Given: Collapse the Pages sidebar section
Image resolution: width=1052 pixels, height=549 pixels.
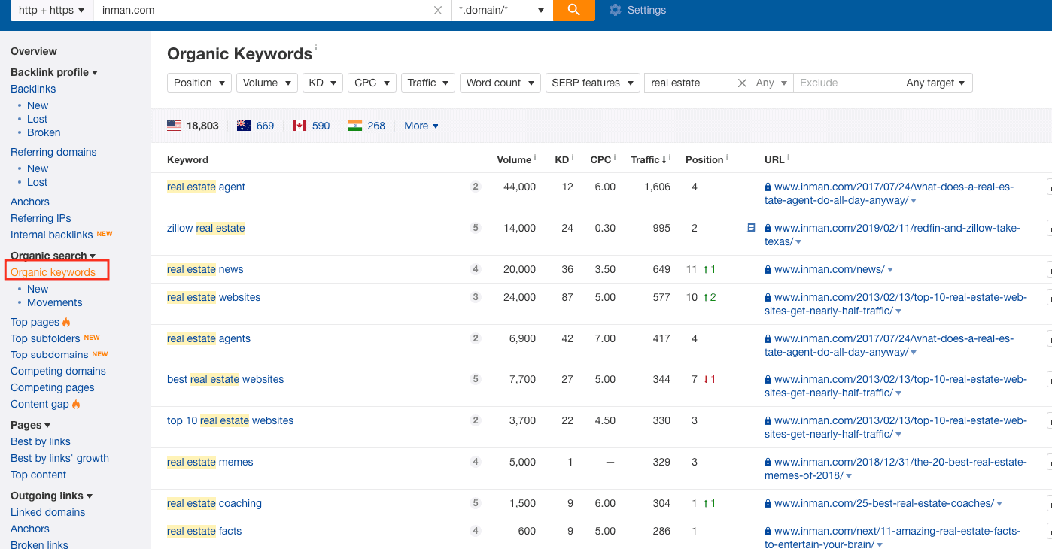Looking at the screenshot, I should pyautogui.click(x=30, y=425).
